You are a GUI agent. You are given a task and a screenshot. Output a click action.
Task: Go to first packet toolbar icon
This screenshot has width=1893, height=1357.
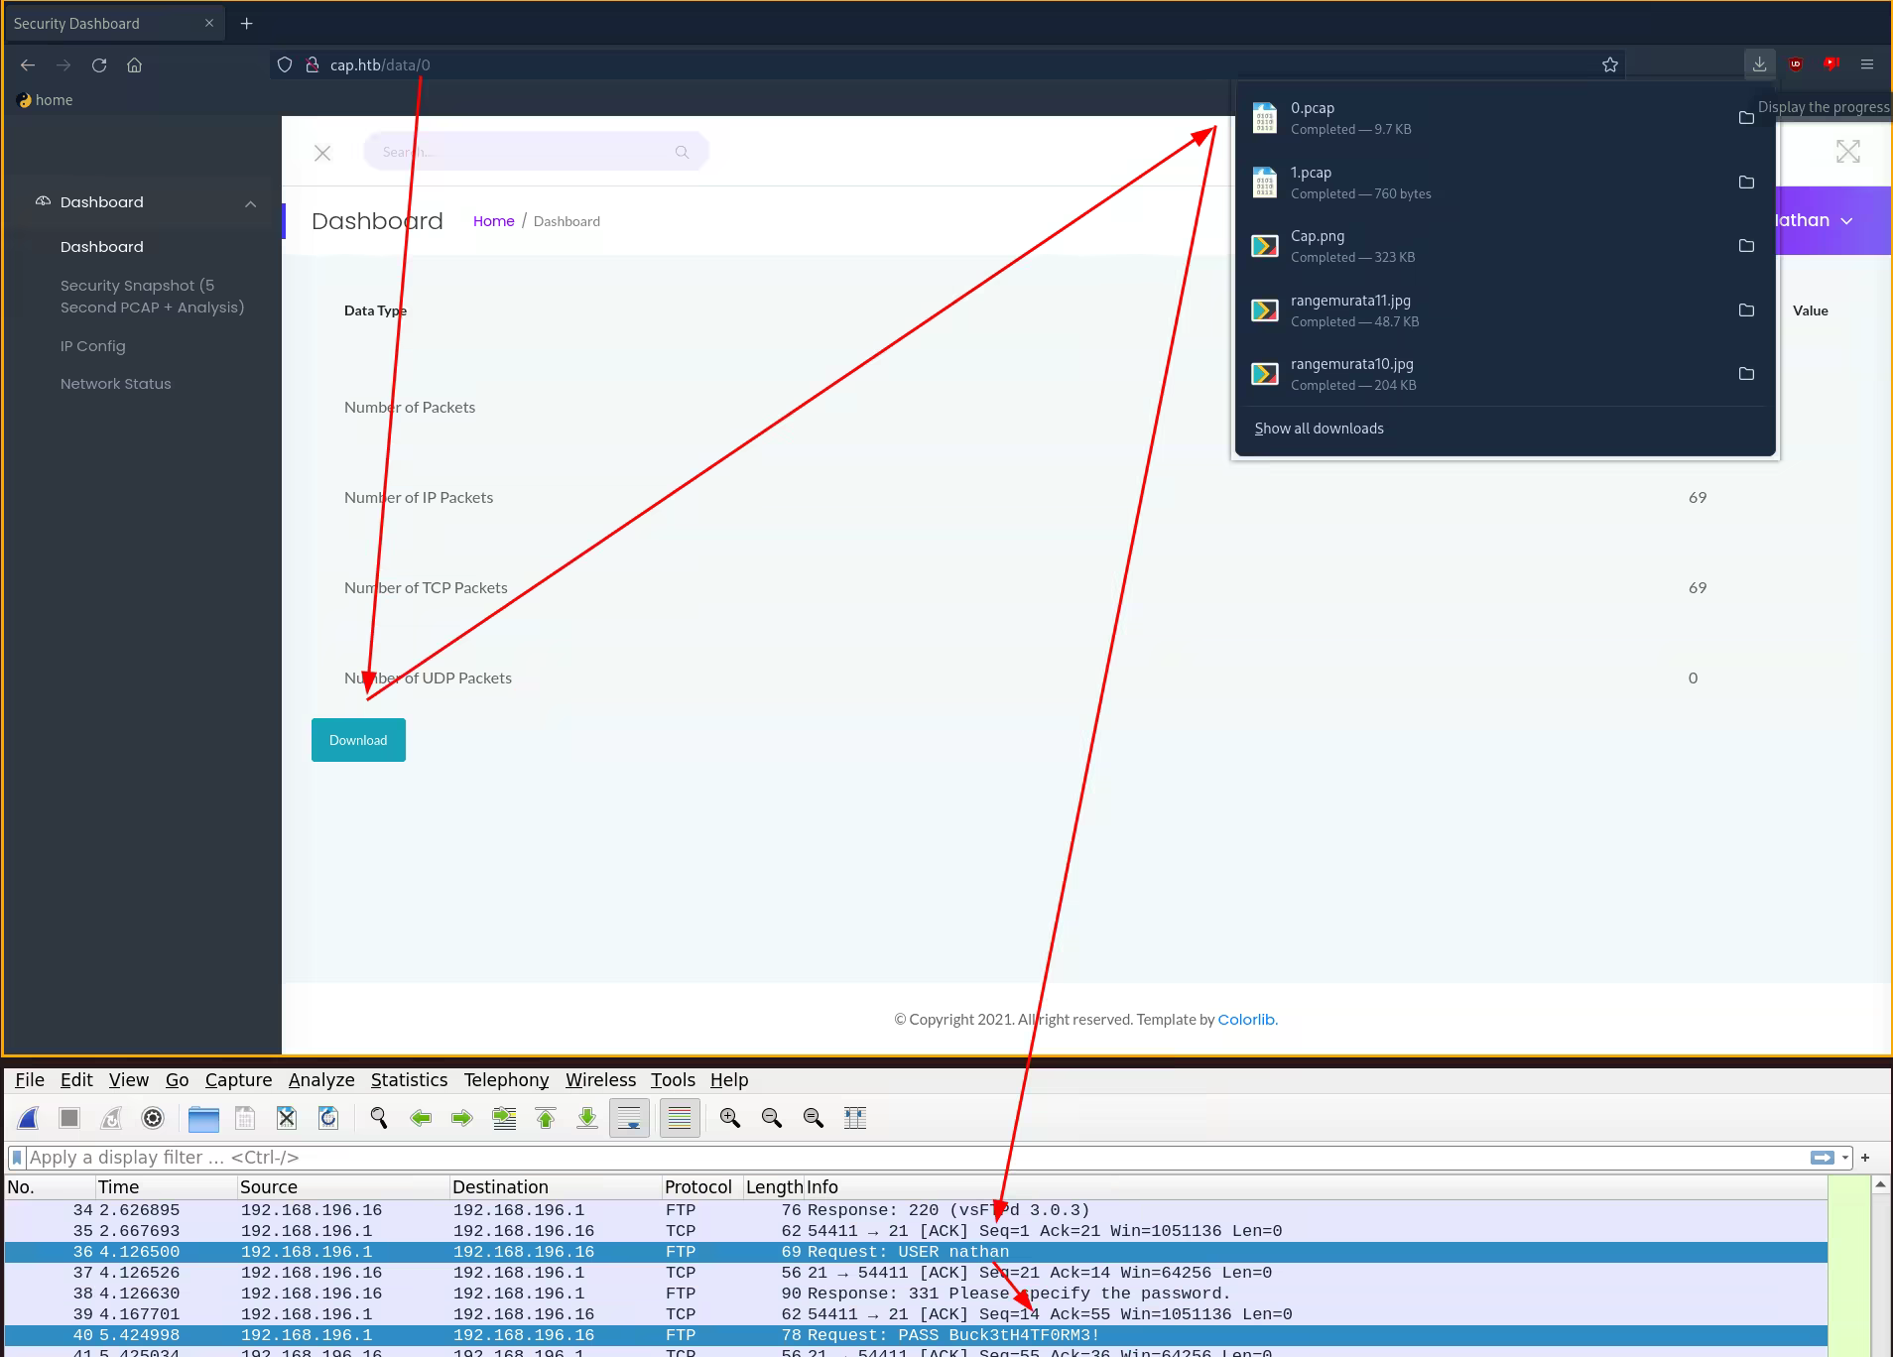546,1119
